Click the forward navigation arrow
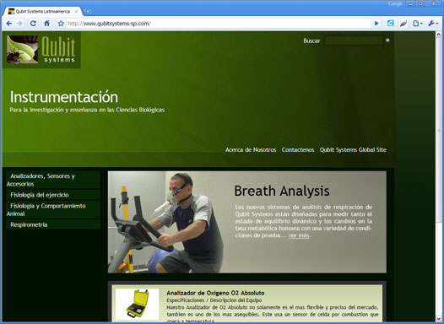This screenshot has width=444, height=324. (x=19, y=24)
